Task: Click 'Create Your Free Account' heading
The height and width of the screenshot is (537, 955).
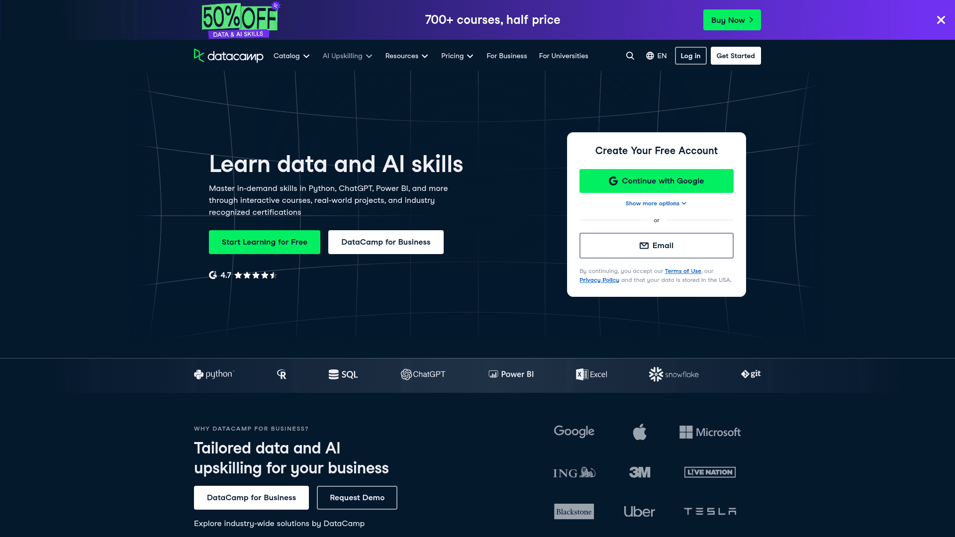Action: coord(656,151)
